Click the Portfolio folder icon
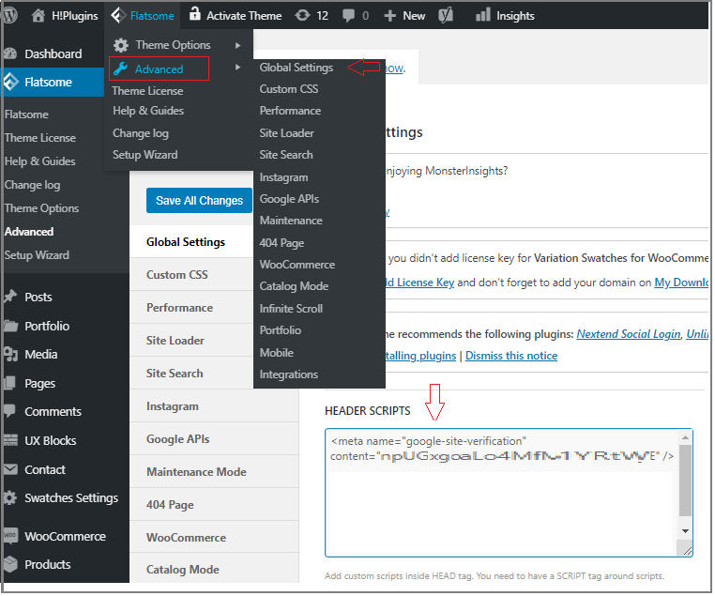 (x=10, y=326)
